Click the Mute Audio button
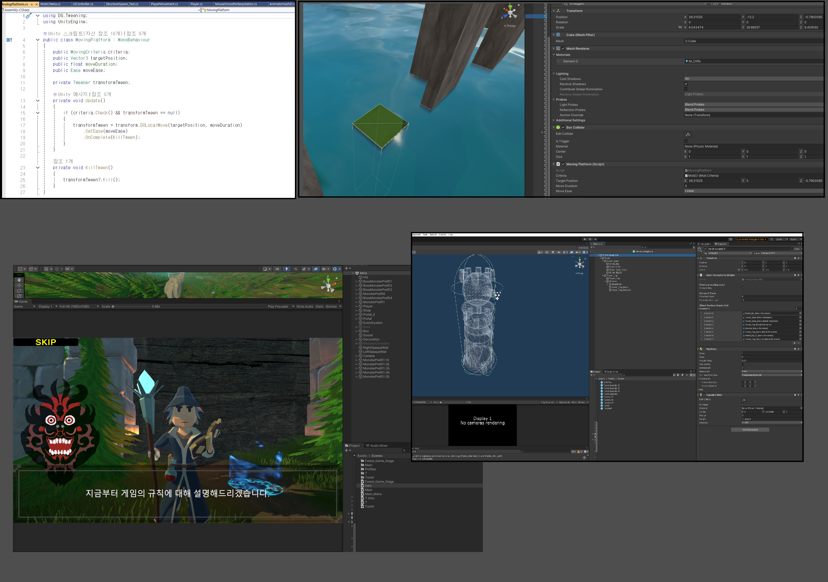The height and width of the screenshot is (582, 828). [305, 306]
